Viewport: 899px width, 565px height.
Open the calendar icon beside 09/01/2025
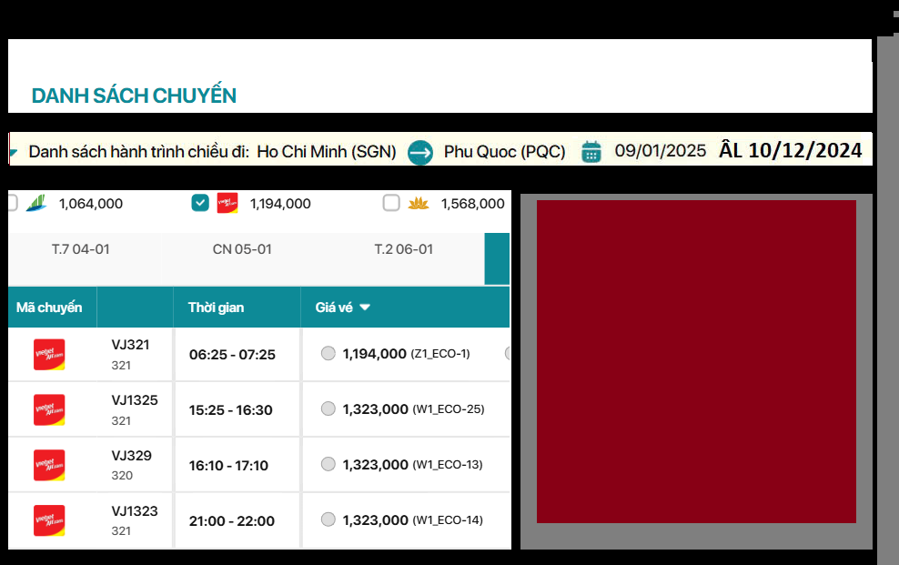591,151
